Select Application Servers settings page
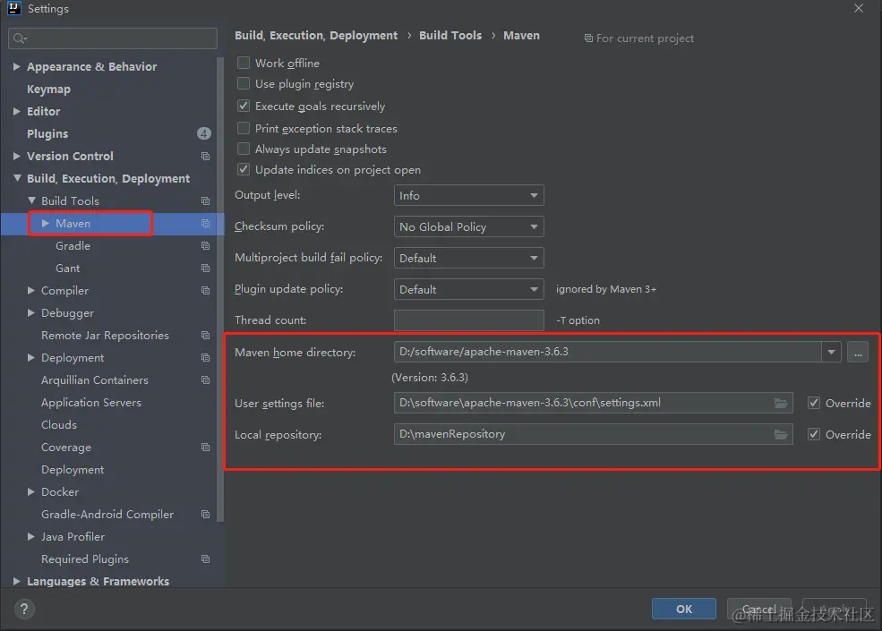The width and height of the screenshot is (882, 631). pyautogui.click(x=91, y=403)
